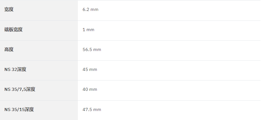Click the 端板宽度 label
The width and height of the screenshot is (263, 120).
tap(14, 29)
